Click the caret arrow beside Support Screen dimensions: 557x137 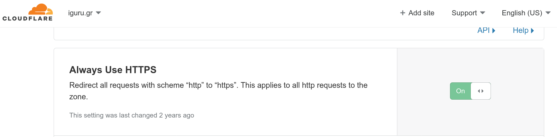pyautogui.click(x=483, y=13)
